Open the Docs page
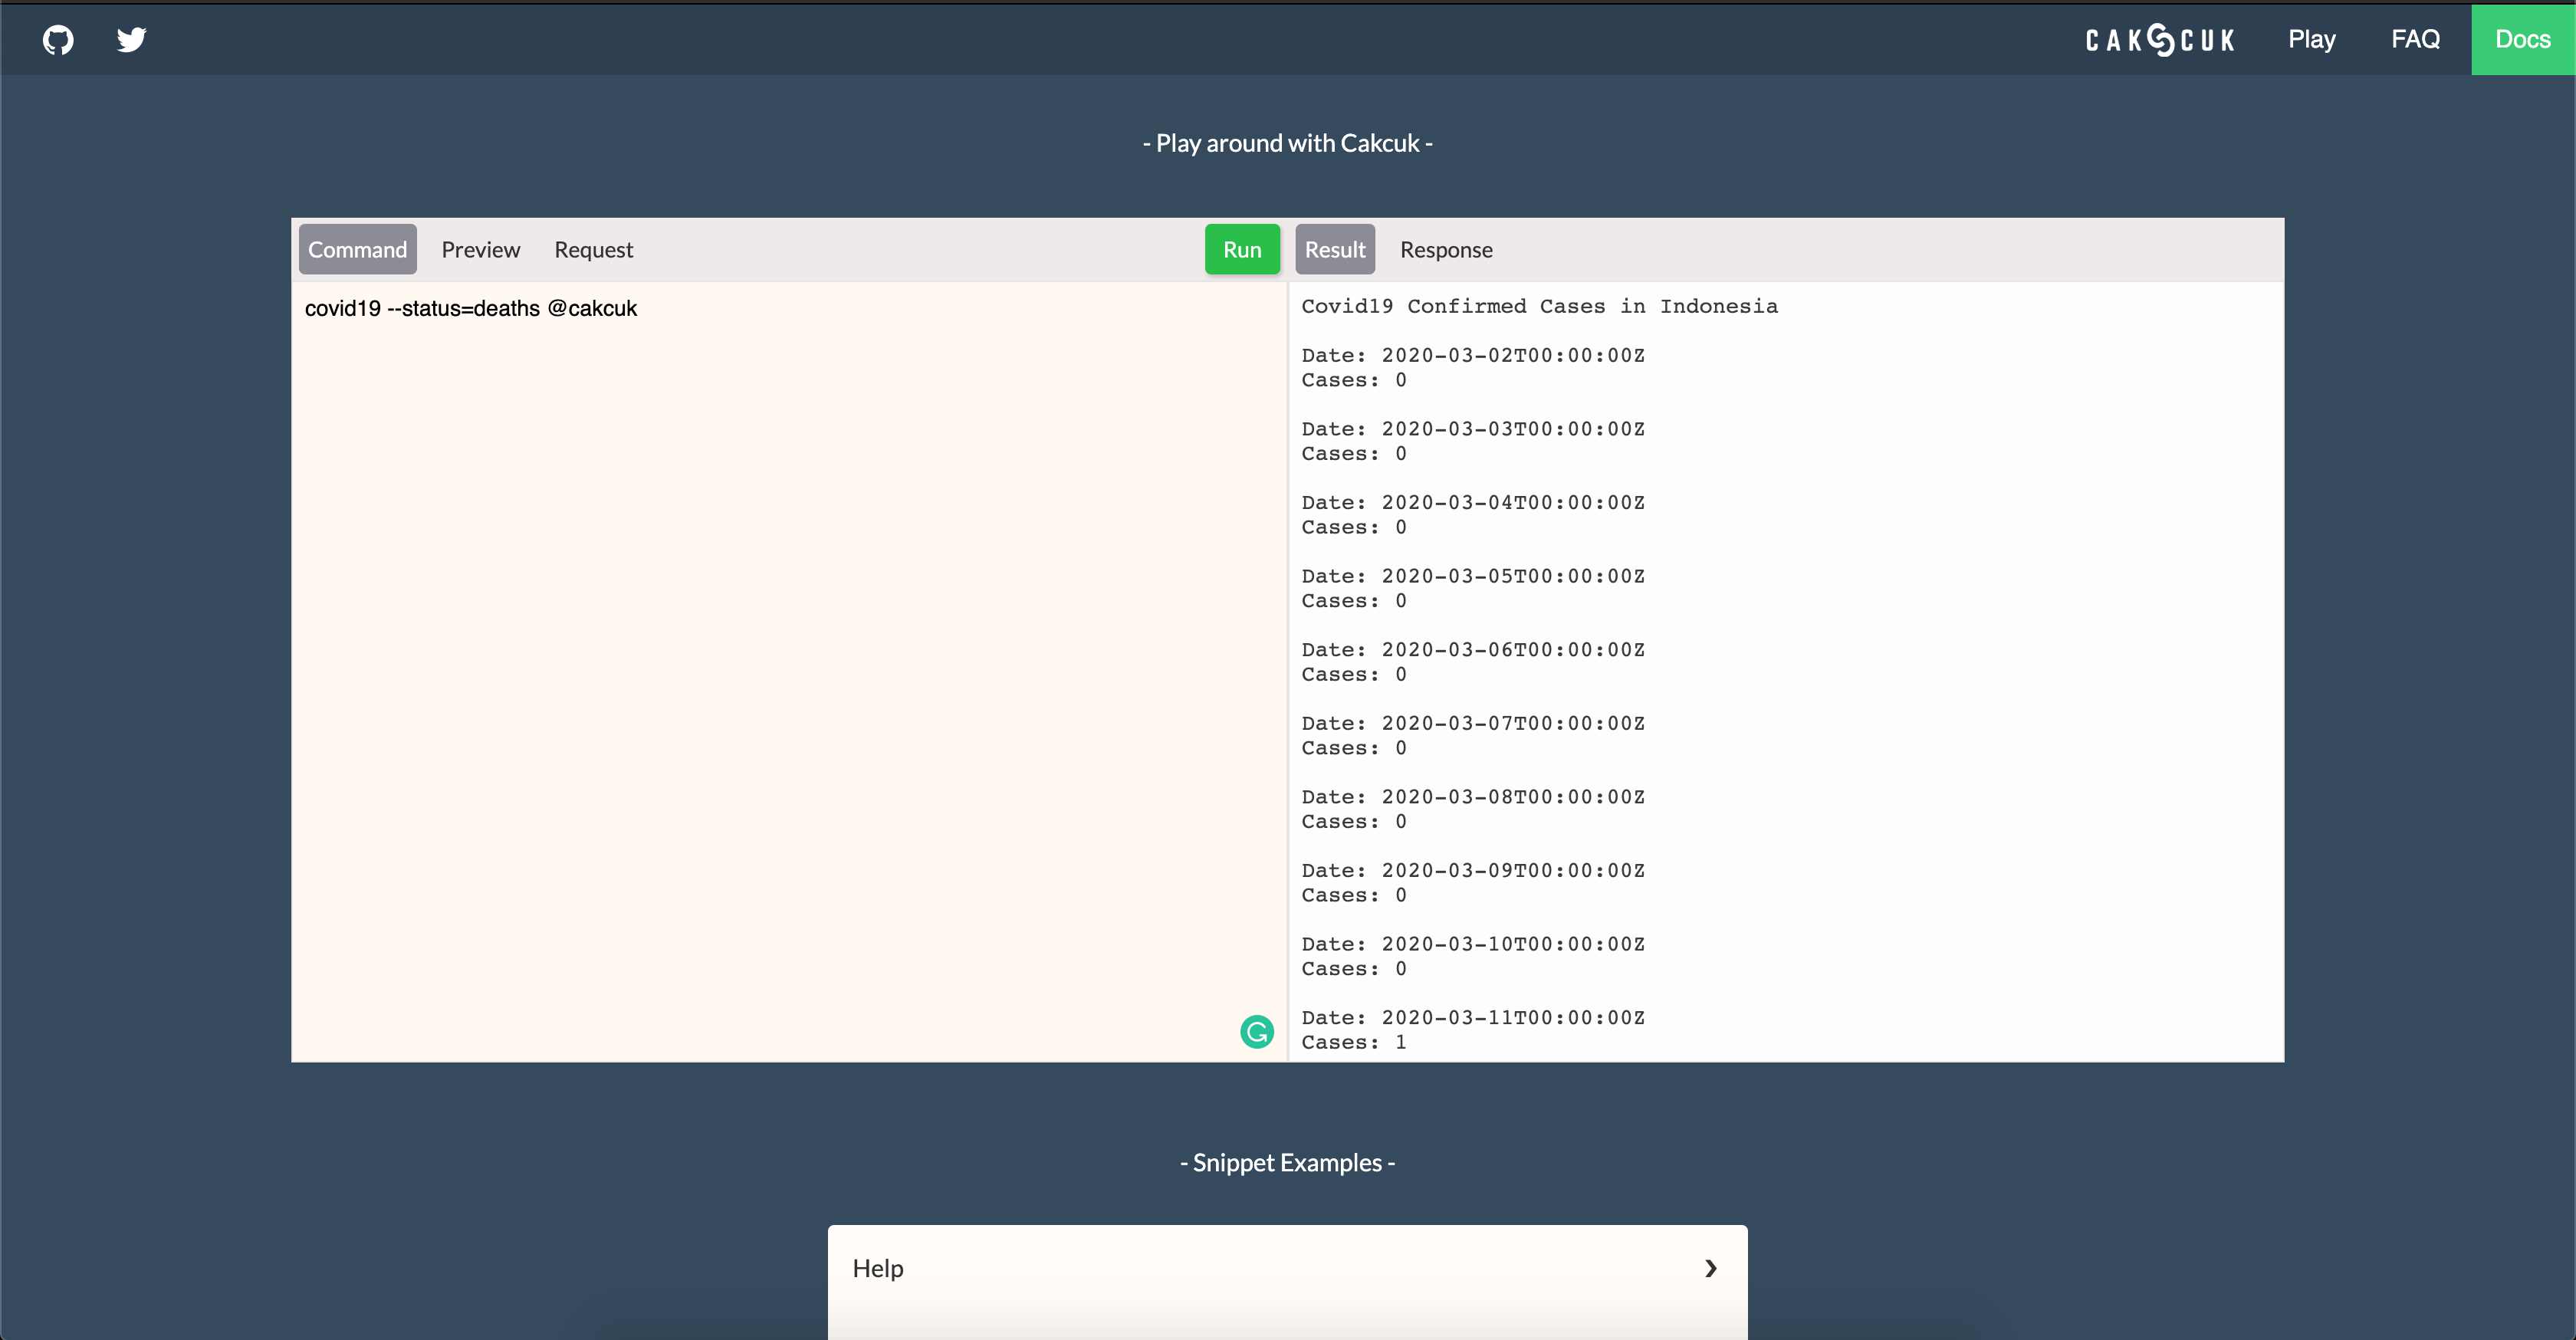2576x1340 pixels. coord(2523,39)
